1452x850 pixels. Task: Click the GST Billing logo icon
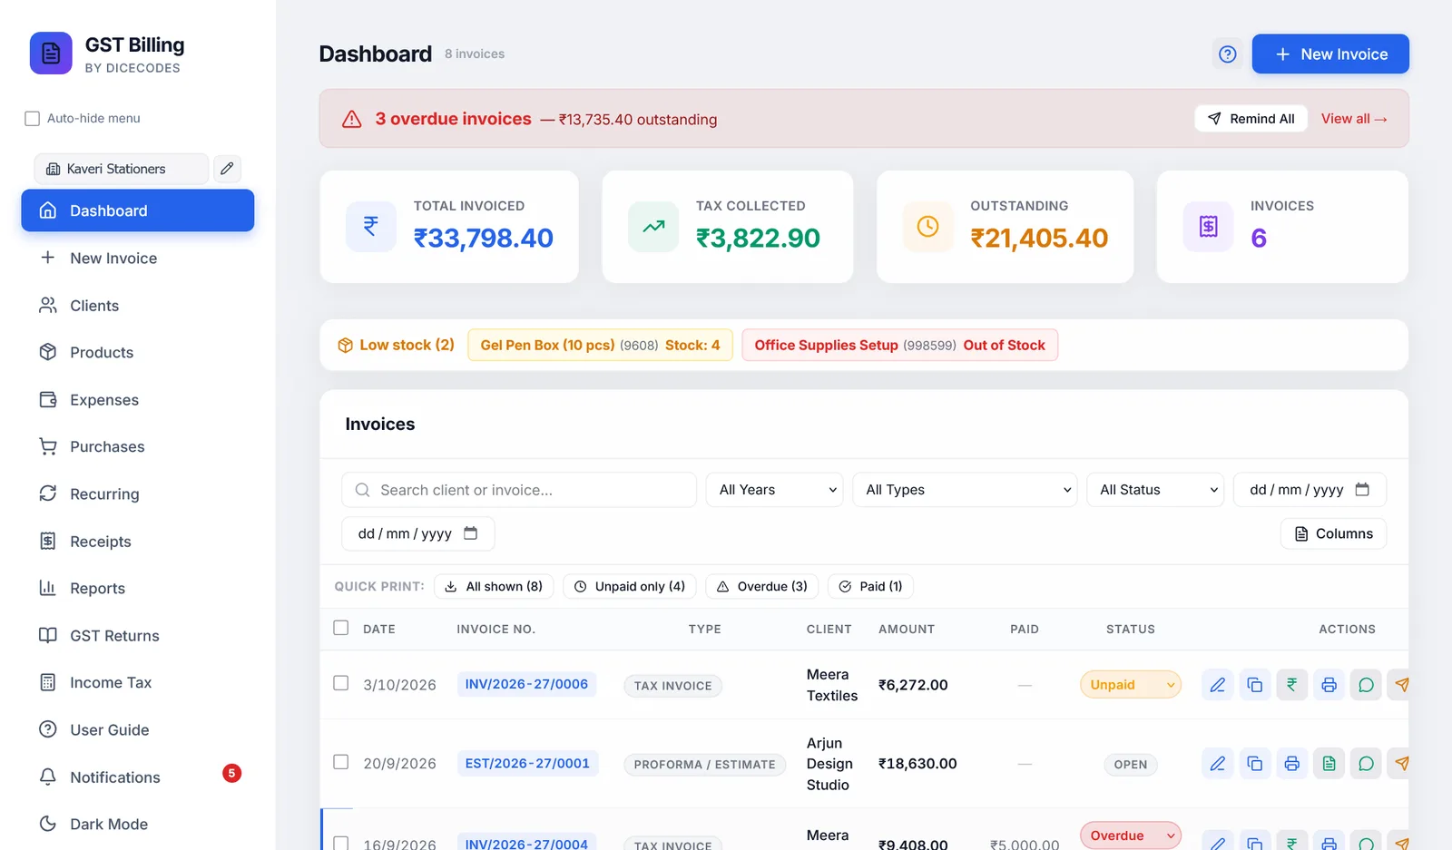[51, 54]
